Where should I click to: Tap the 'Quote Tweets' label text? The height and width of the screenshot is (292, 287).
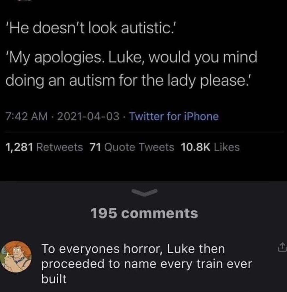pyautogui.click(x=139, y=147)
